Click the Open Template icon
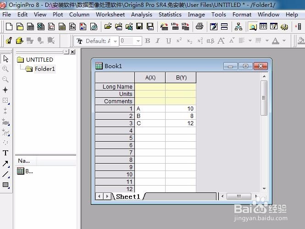This screenshot has width=305, height=229. [118, 26]
